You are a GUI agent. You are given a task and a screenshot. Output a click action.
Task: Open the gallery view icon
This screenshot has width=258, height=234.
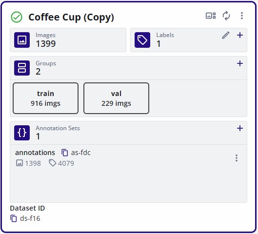(x=211, y=16)
